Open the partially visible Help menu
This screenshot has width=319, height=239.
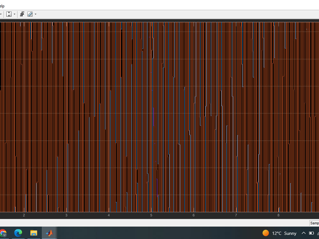pyautogui.click(x=2, y=6)
